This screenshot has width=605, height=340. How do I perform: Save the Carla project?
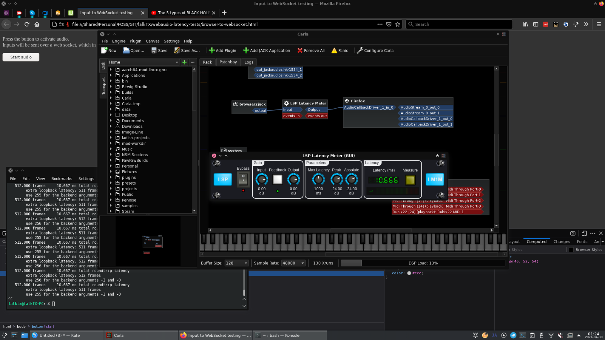(x=159, y=50)
